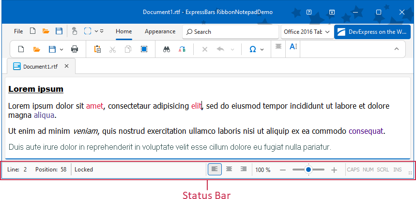Click the Font icon in the toolbar
Viewport: 416px width, 199px height.
[x=293, y=47]
